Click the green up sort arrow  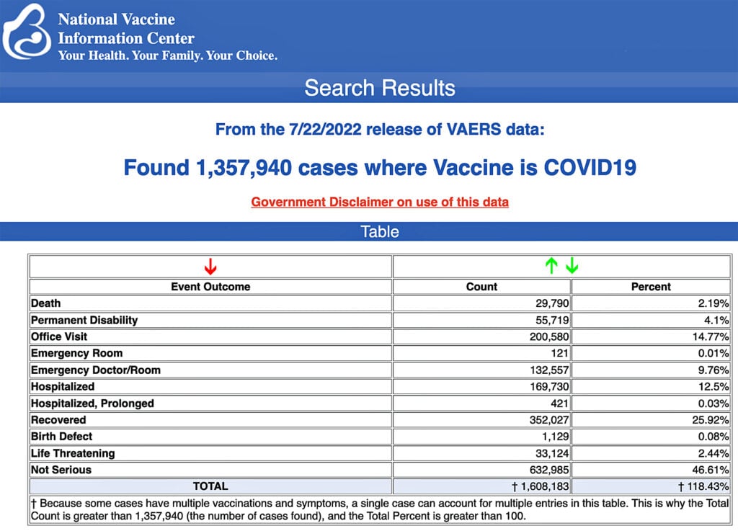[x=551, y=267]
